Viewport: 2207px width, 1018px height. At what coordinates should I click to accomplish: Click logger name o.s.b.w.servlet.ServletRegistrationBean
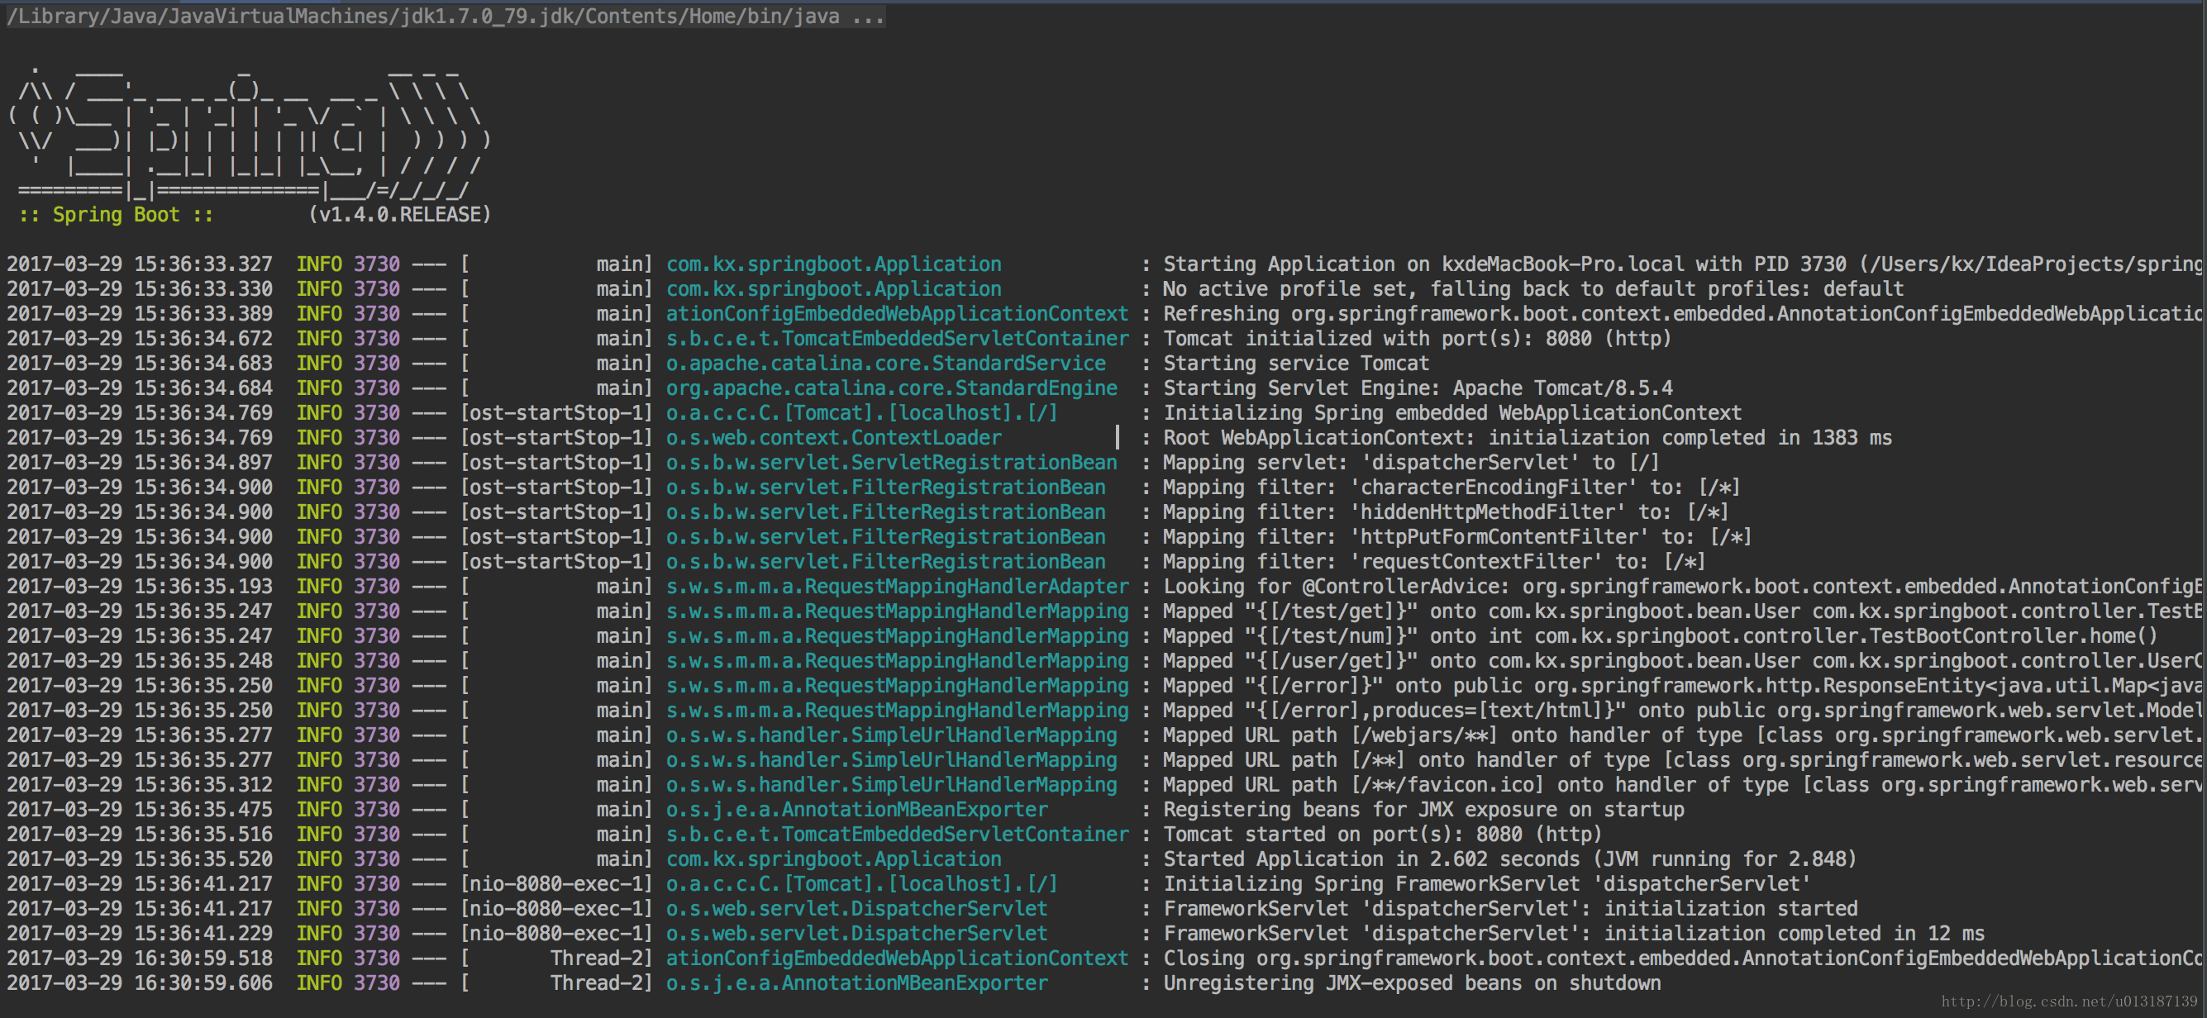click(892, 464)
